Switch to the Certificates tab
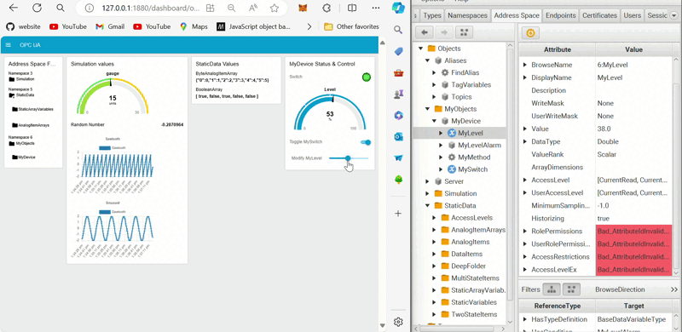The height and width of the screenshot is (332, 682). click(x=600, y=15)
